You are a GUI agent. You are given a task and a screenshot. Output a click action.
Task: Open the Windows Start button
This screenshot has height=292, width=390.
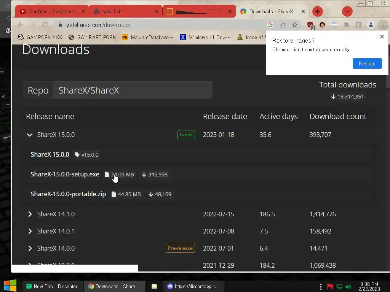pos(10,286)
